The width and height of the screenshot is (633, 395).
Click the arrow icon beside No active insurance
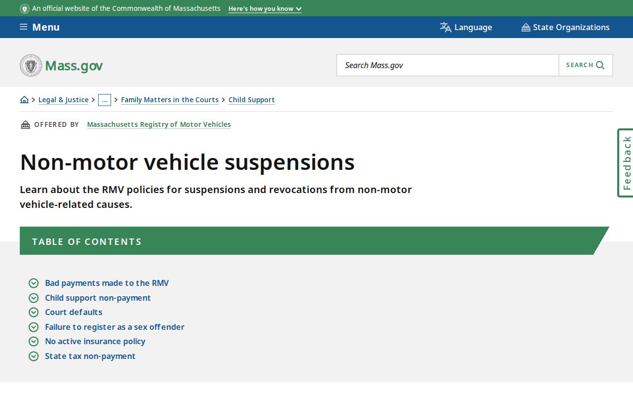(x=34, y=341)
